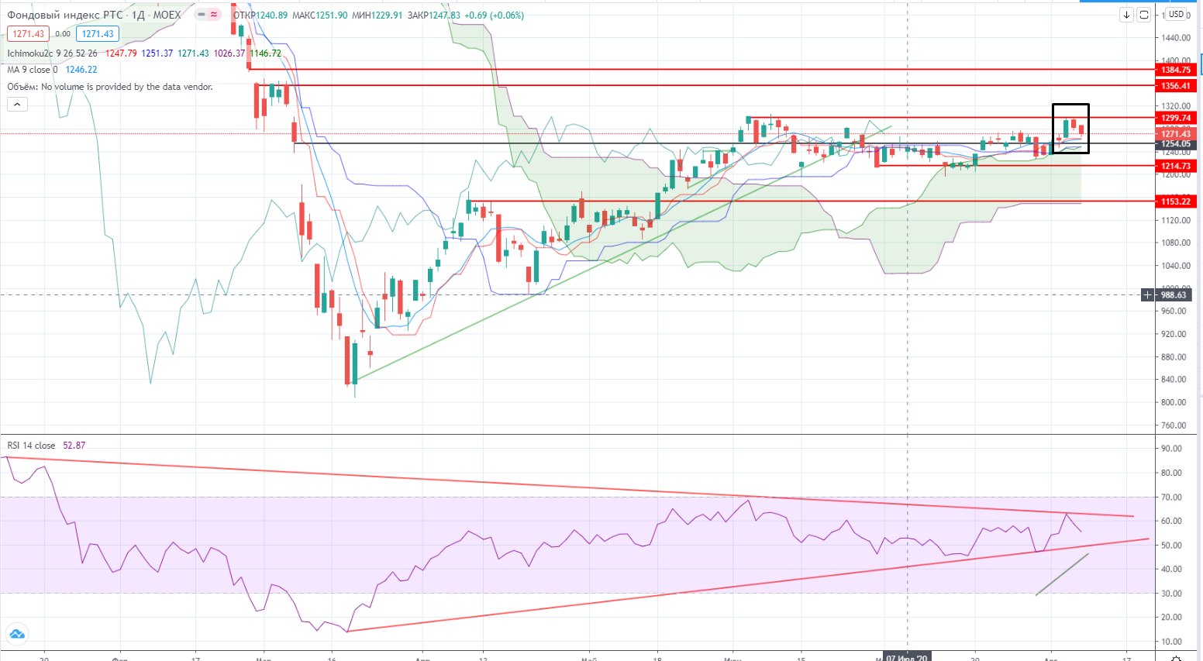Open the USD currency selector

[x=1177, y=15]
